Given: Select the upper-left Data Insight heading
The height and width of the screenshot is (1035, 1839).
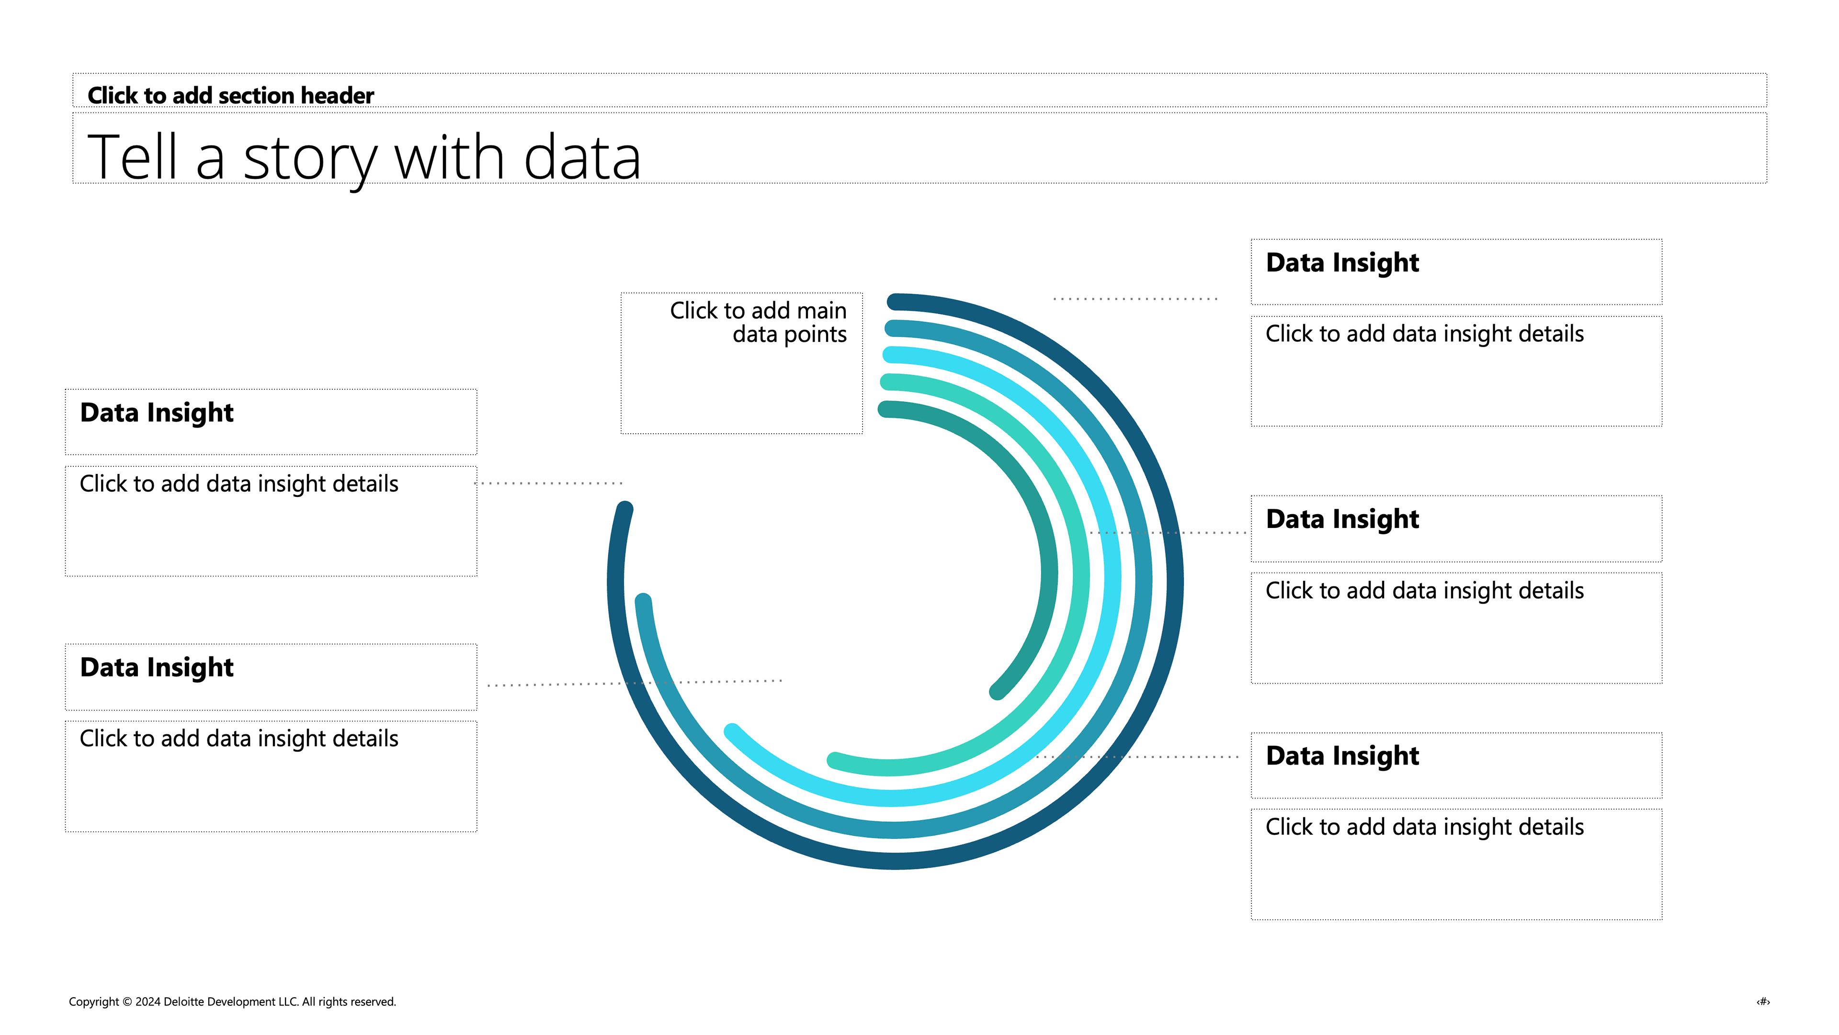Looking at the screenshot, I should point(271,422).
